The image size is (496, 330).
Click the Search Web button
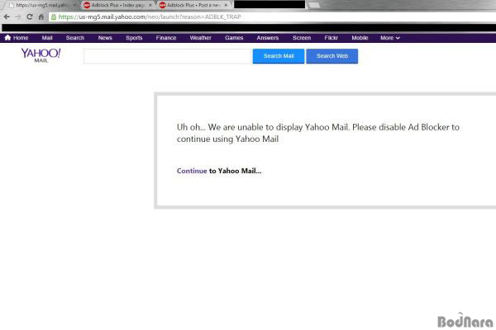[332, 56]
